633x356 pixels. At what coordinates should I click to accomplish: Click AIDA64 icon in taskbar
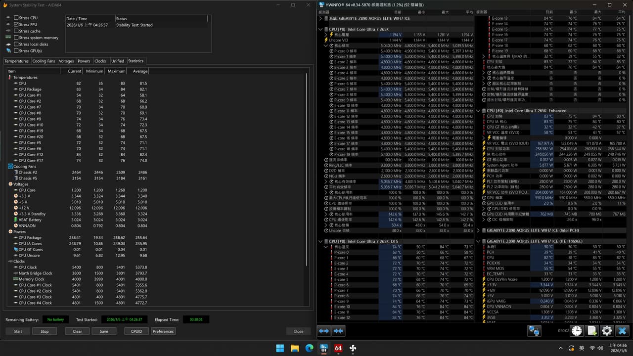click(339, 348)
